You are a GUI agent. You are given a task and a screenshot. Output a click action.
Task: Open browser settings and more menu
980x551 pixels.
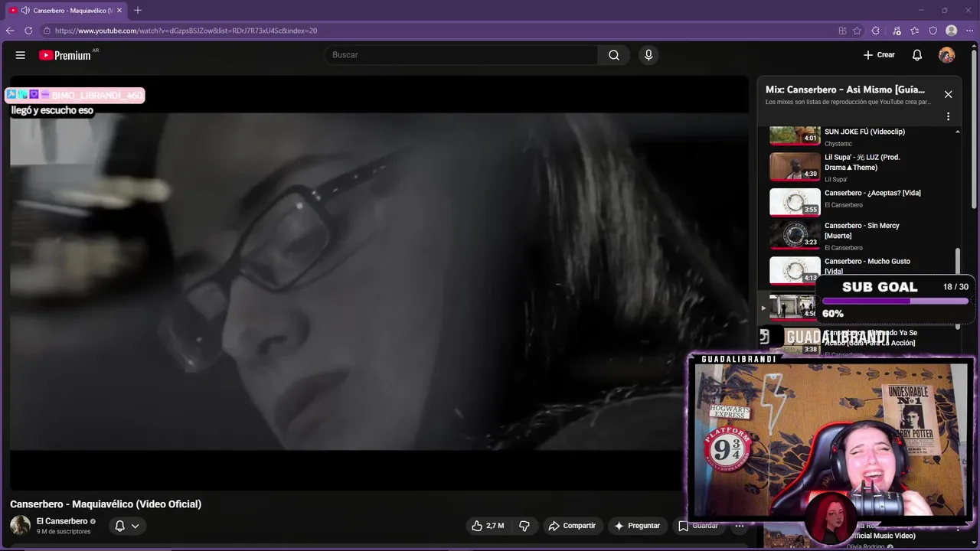[x=969, y=31]
